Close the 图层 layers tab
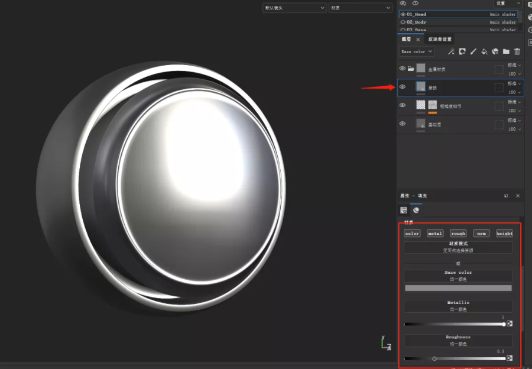Image resolution: width=532 pixels, height=369 pixels. 418,40
